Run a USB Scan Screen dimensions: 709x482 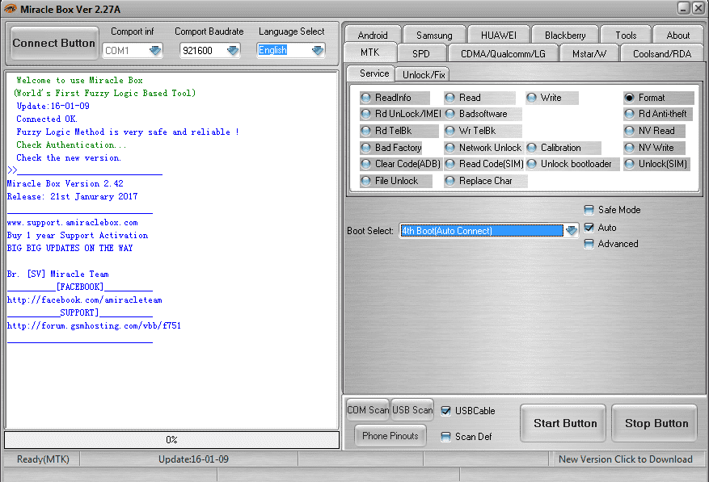coord(412,409)
